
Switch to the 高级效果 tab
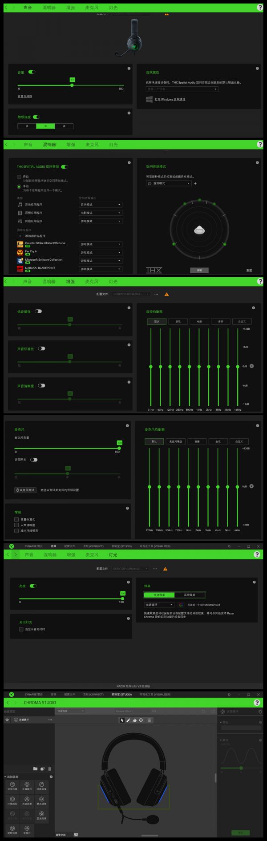click(x=190, y=595)
